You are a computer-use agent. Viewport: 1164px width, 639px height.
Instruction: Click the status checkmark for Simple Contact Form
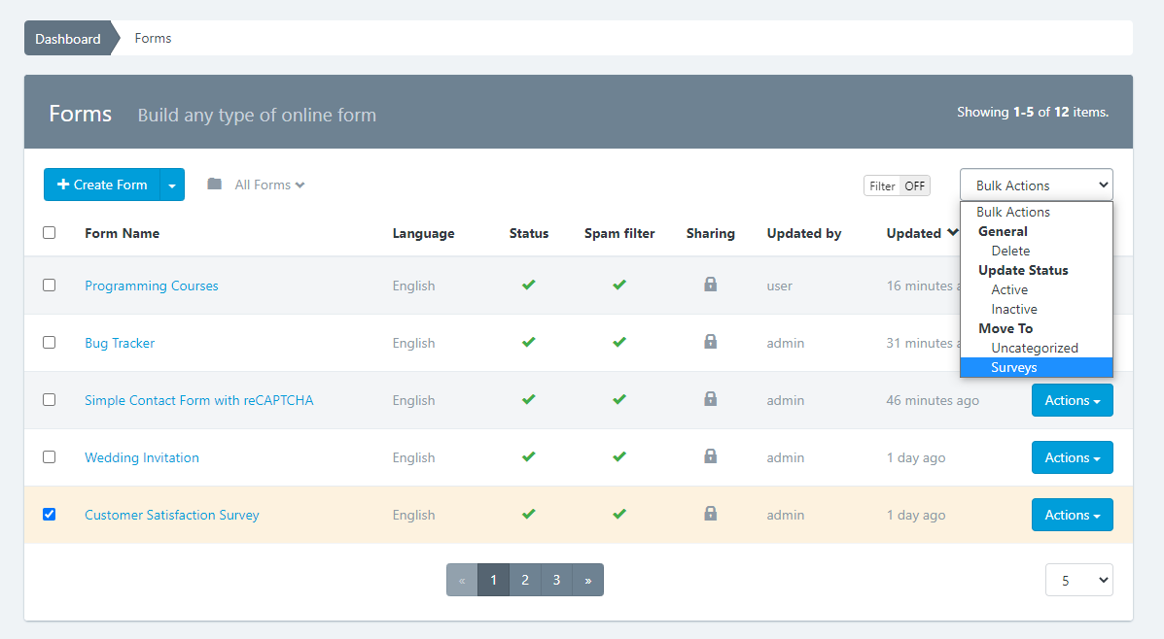[528, 399]
